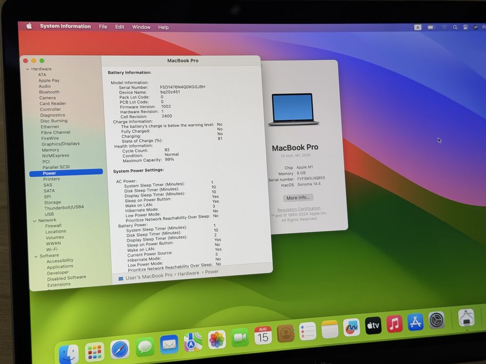This screenshot has height=364, width=486.
Task: Open Reminders app in Dock
Action: tap(308, 331)
